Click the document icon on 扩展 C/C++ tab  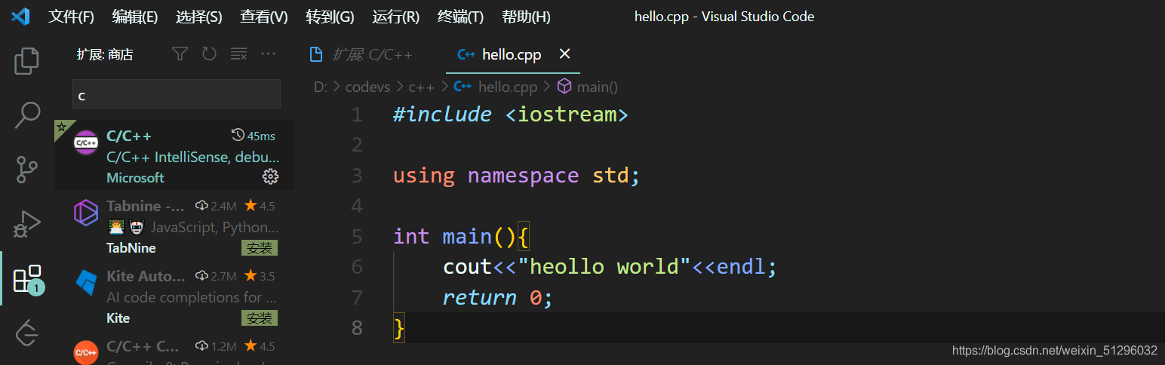[317, 54]
